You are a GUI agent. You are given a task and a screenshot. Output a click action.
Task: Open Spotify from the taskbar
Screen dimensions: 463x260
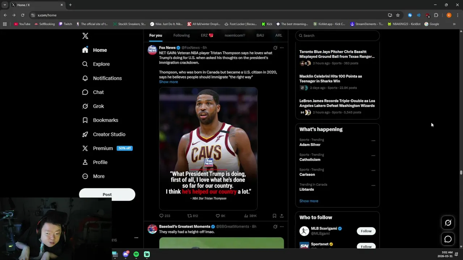pyautogui.click(x=136, y=254)
